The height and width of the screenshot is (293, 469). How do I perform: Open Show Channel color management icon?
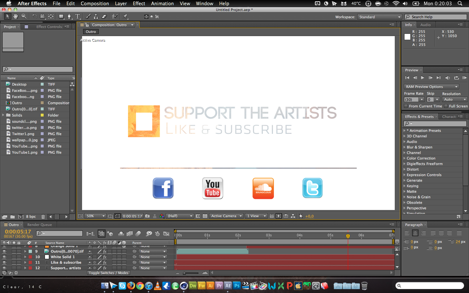click(x=162, y=216)
